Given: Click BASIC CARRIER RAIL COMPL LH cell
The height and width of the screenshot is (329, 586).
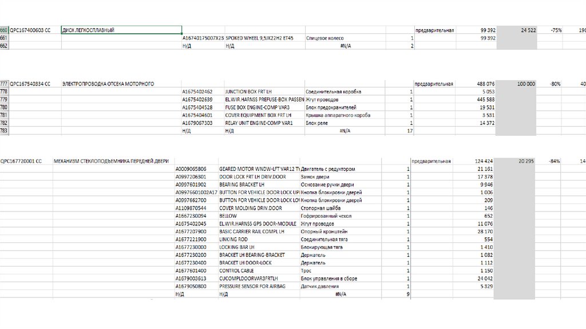Looking at the screenshot, I should pos(259,232).
